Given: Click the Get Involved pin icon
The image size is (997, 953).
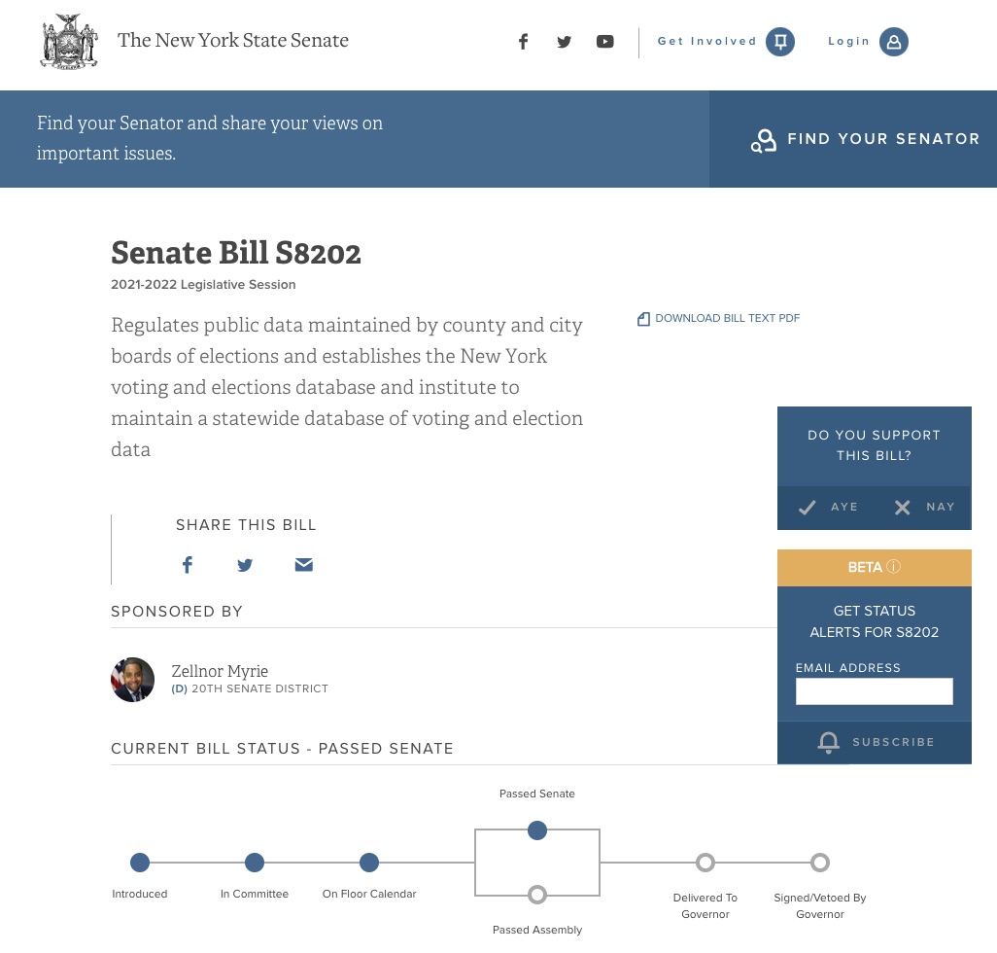Looking at the screenshot, I should [x=779, y=42].
